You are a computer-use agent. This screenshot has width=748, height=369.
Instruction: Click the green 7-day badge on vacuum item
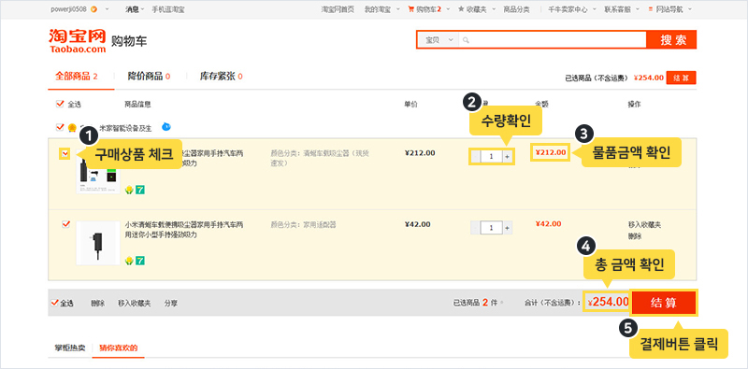(x=140, y=190)
